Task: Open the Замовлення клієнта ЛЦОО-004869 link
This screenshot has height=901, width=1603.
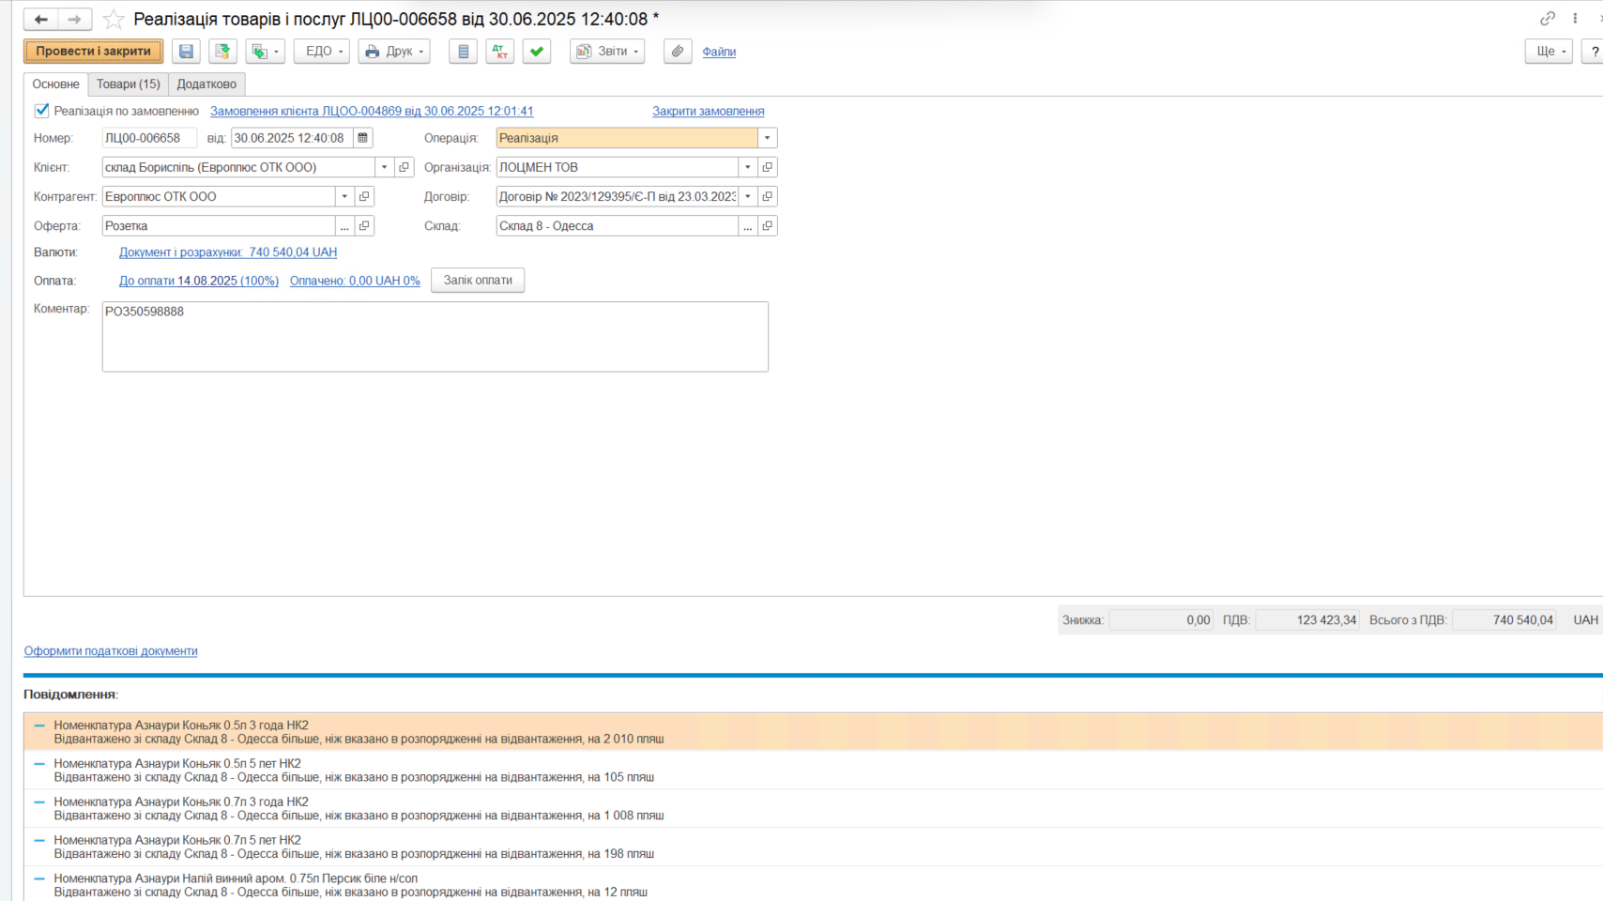Action: pyautogui.click(x=372, y=111)
